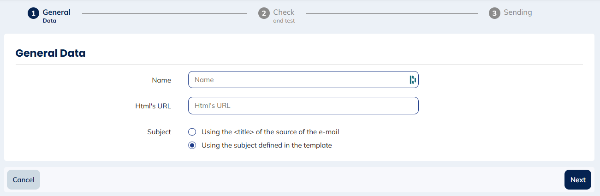600x196 pixels.
Task: Click the "Name" field label
Action: coord(161,80)
